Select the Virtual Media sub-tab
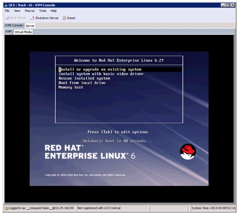Screen dimensions: 238x223 pyautogui.click(x=23, y=32)
